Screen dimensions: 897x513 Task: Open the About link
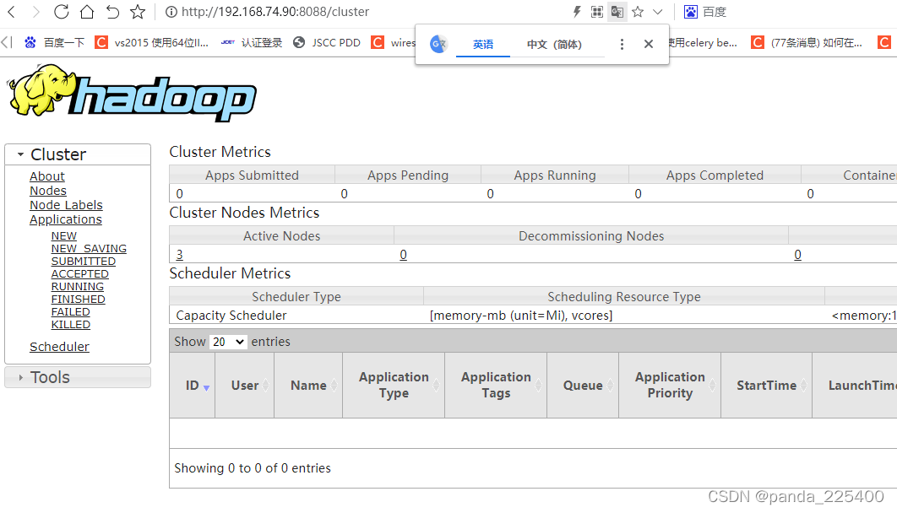(47, 176)
